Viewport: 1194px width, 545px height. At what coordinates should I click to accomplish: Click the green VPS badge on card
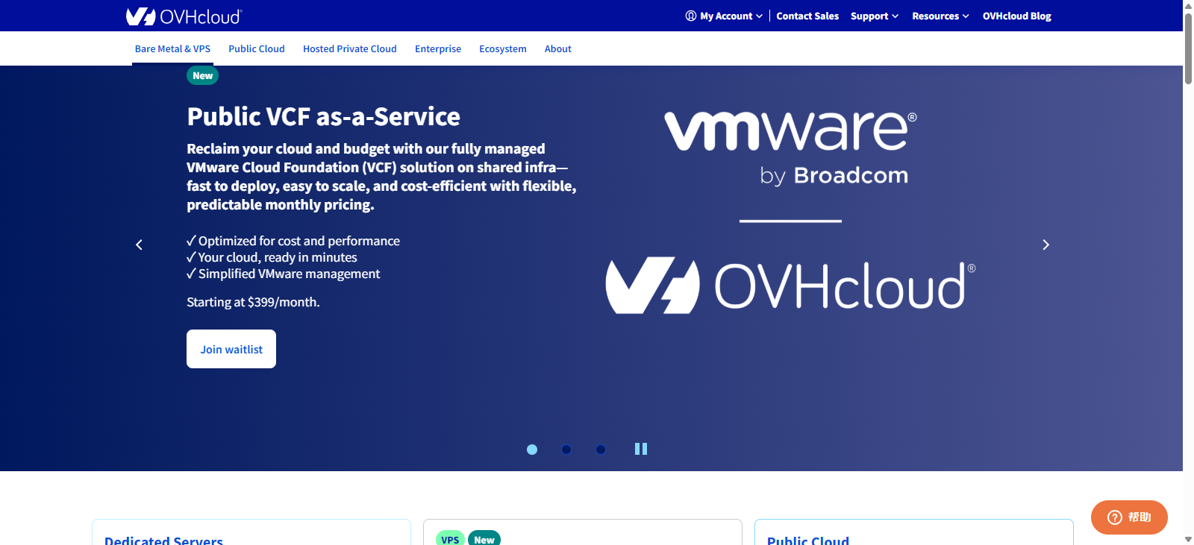click(450, 539)
